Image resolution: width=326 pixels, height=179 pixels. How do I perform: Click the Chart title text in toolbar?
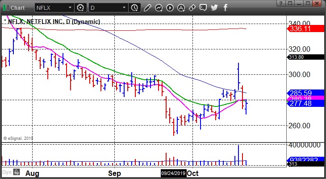click(18, 8)
